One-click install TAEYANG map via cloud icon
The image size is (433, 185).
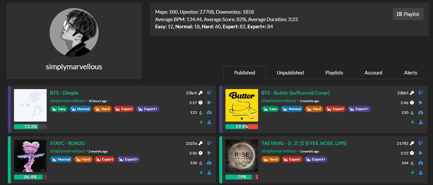tap(421, 163)
